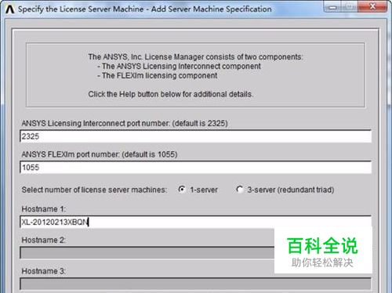The height and width of the screenshot is (293, 392).
Task: Click the 'Hostname 1:' label
Action: 43,209
